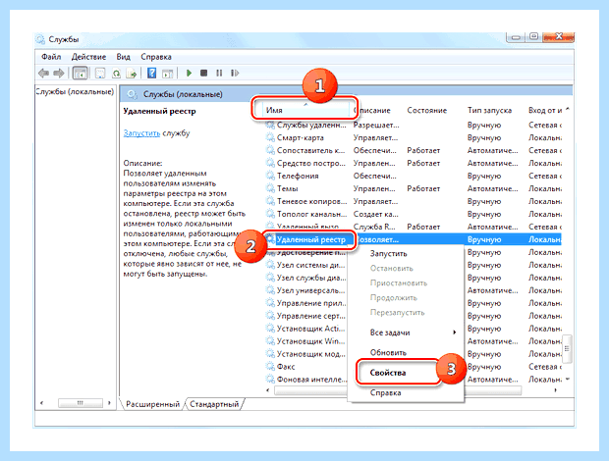Click gear icon of Смарт-карта service
609x461 pixels.
[x=270, y=137]
